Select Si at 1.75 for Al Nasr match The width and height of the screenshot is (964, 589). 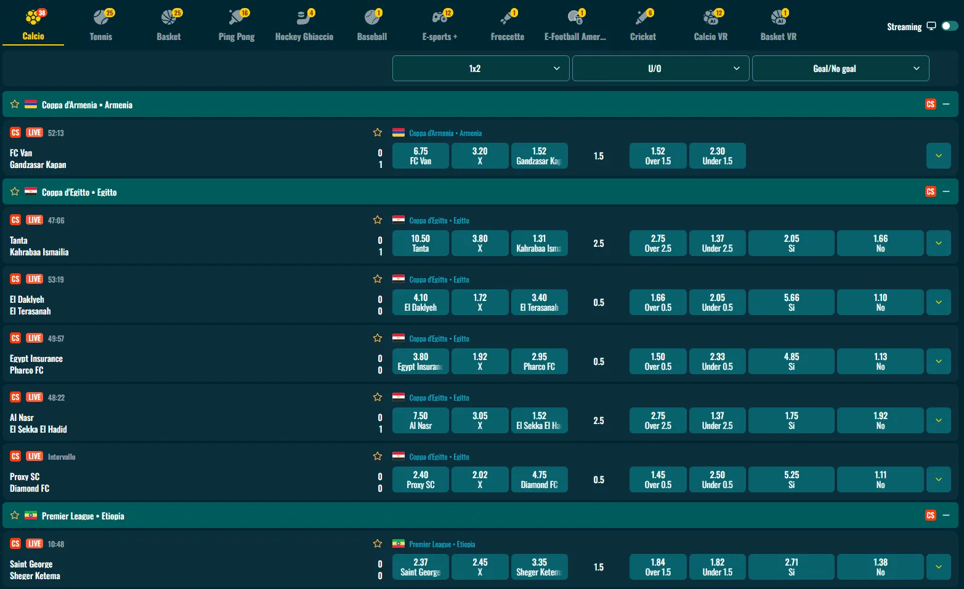pos(792,420)
